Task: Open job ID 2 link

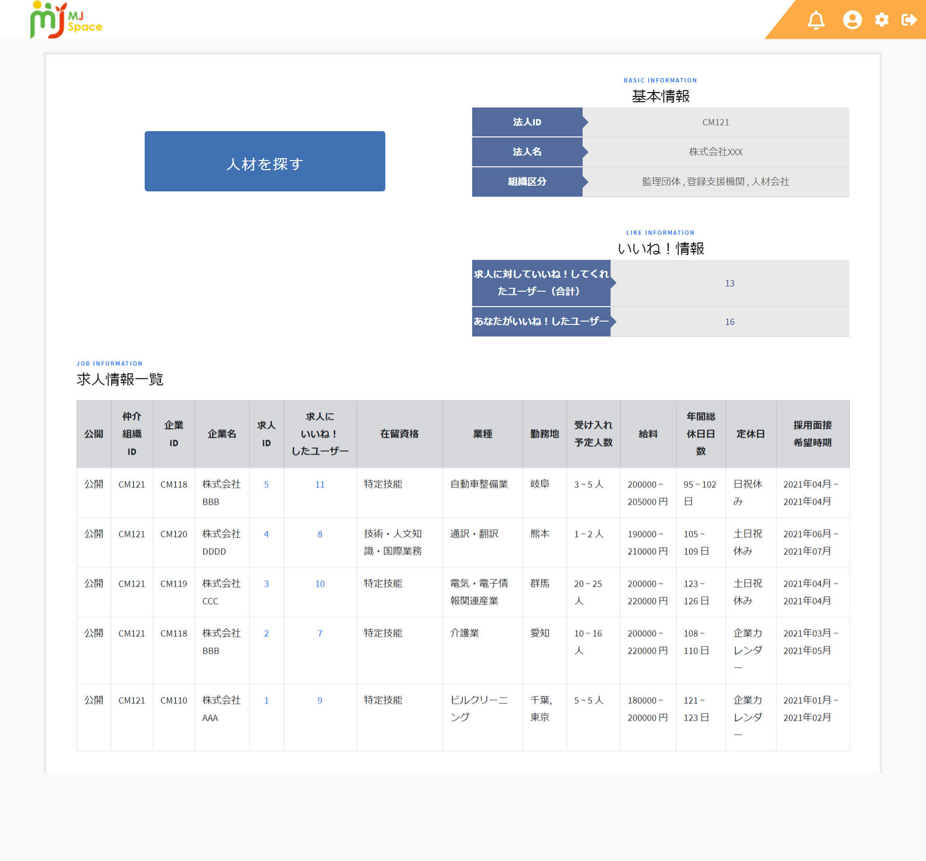Action: tap(266, 633)
